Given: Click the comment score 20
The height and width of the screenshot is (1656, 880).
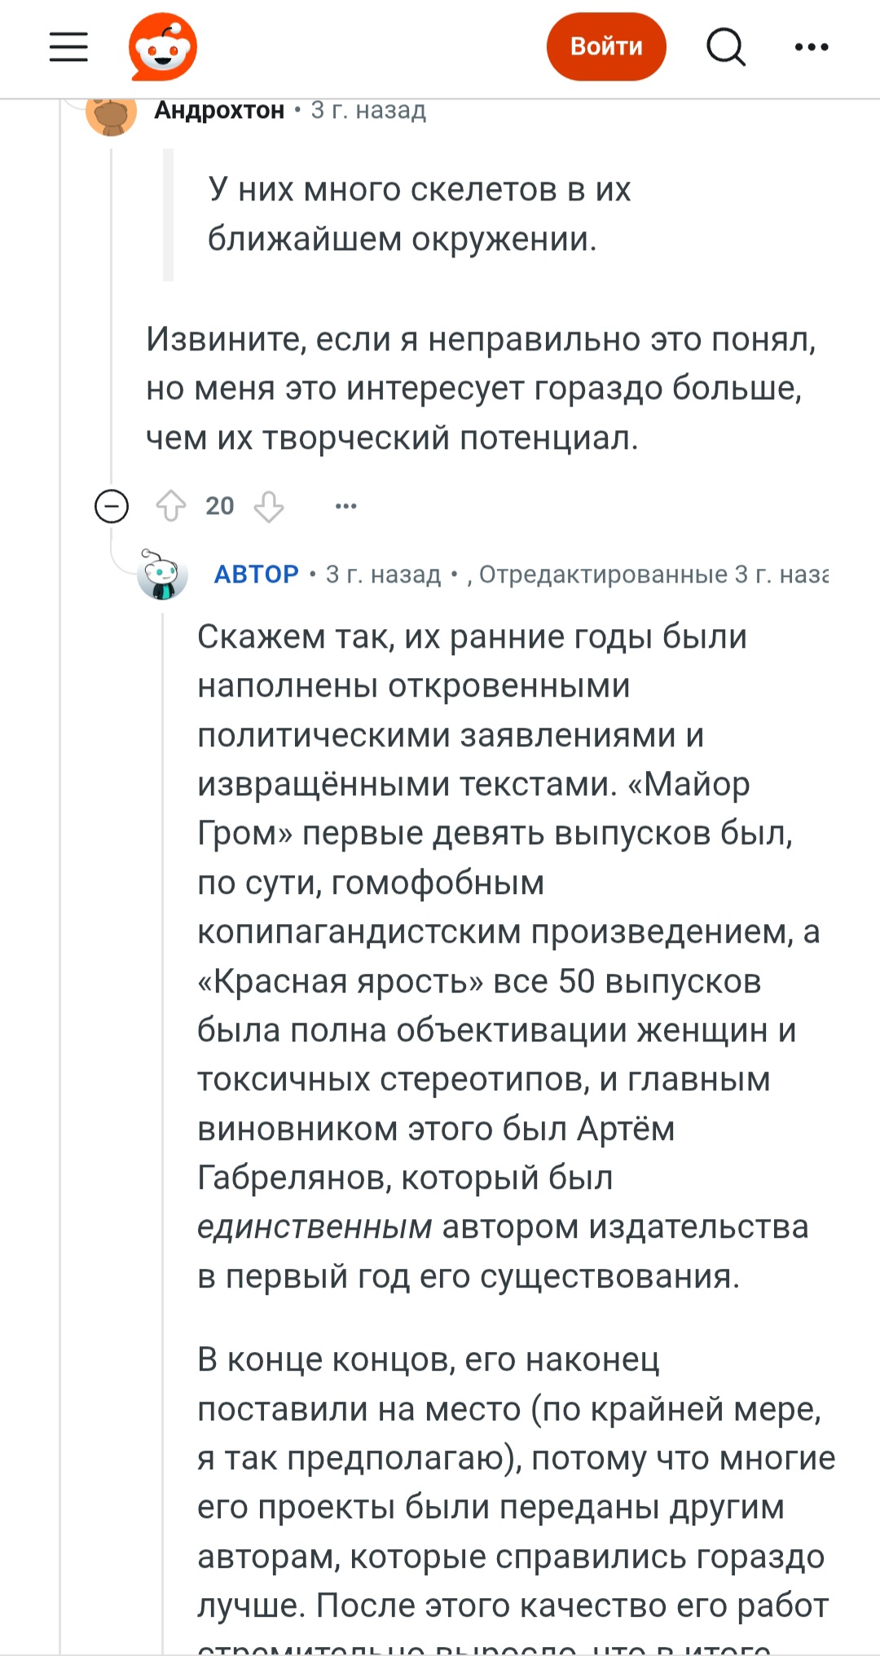Looking at the screenshot, I should (x=220, y=506).
